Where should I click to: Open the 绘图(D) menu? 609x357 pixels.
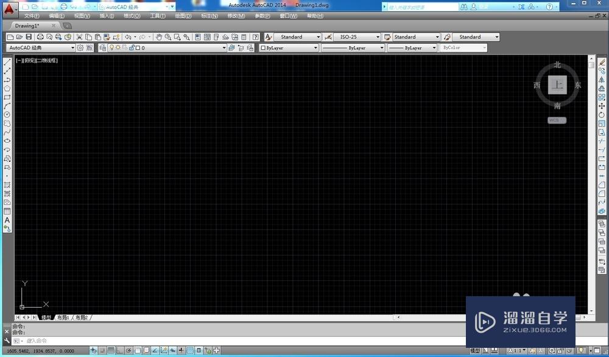[x=183, y=16]
